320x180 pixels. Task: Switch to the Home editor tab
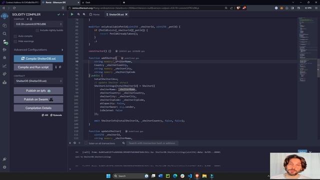[x=94, y=14]
